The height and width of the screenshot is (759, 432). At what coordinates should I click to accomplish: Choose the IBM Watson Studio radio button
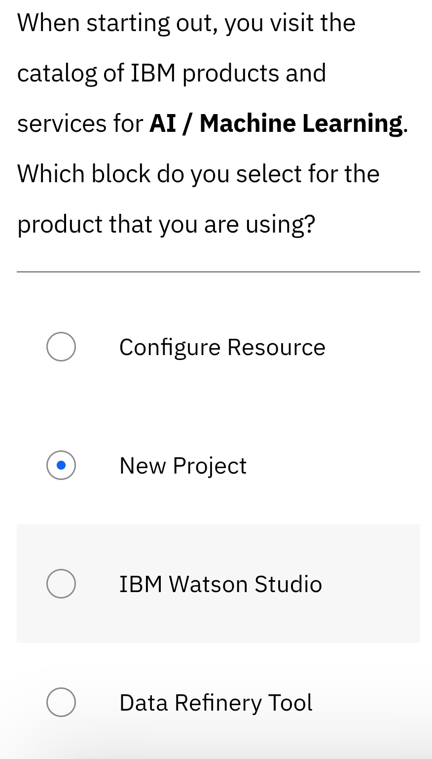coord(61,584)
